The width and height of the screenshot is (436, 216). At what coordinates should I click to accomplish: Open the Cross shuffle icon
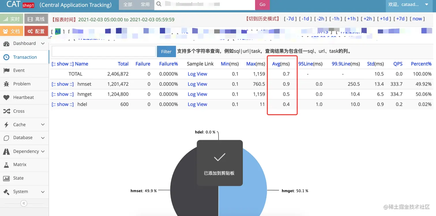tap(6, 111)
